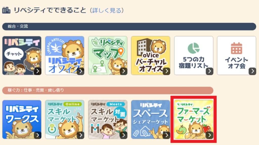Click the pie chart icon for 5つの力 宿題リスト
This screenshot has width=259, height=145.
click(x=193, y=48)
